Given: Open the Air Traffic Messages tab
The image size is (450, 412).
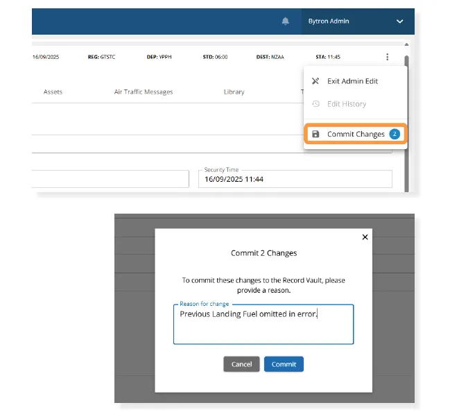Looking at the screenshot, I should (x=144, y=92).
